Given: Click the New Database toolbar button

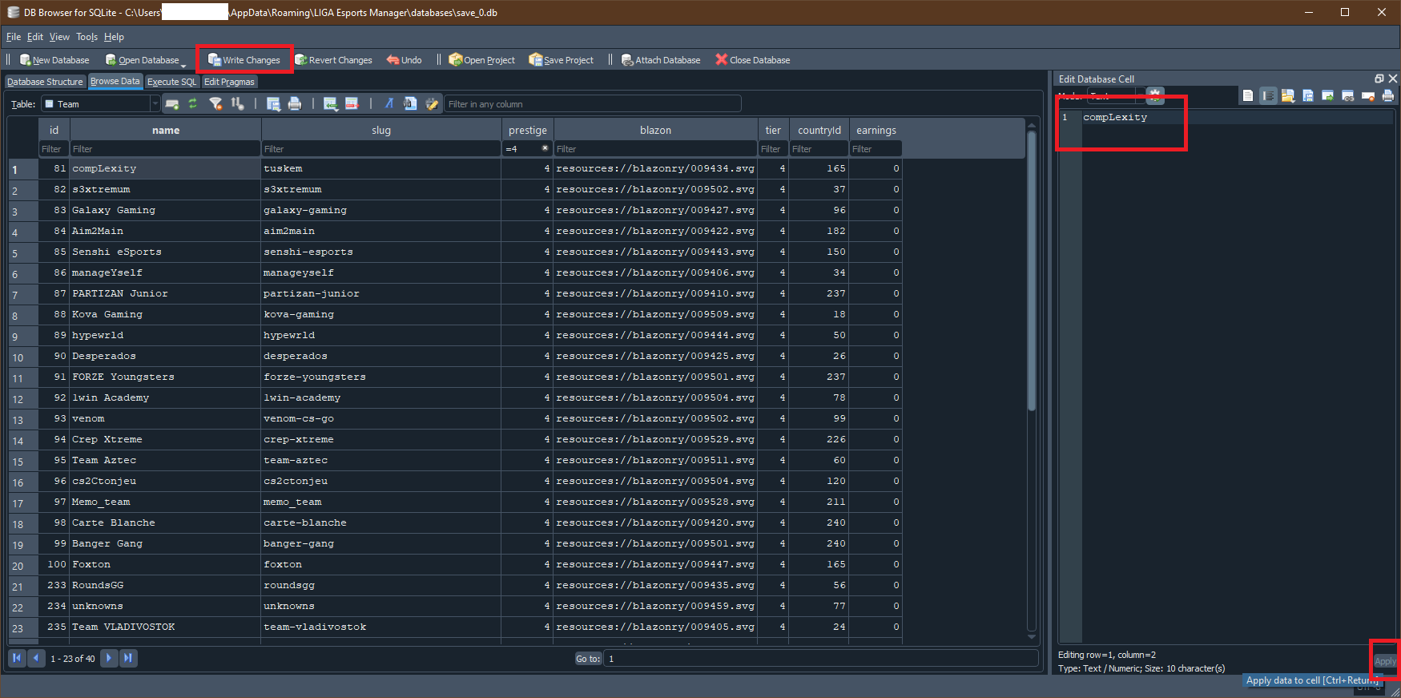Looking at the screenshot, I should pyautogui.click(x=54, y=60).
